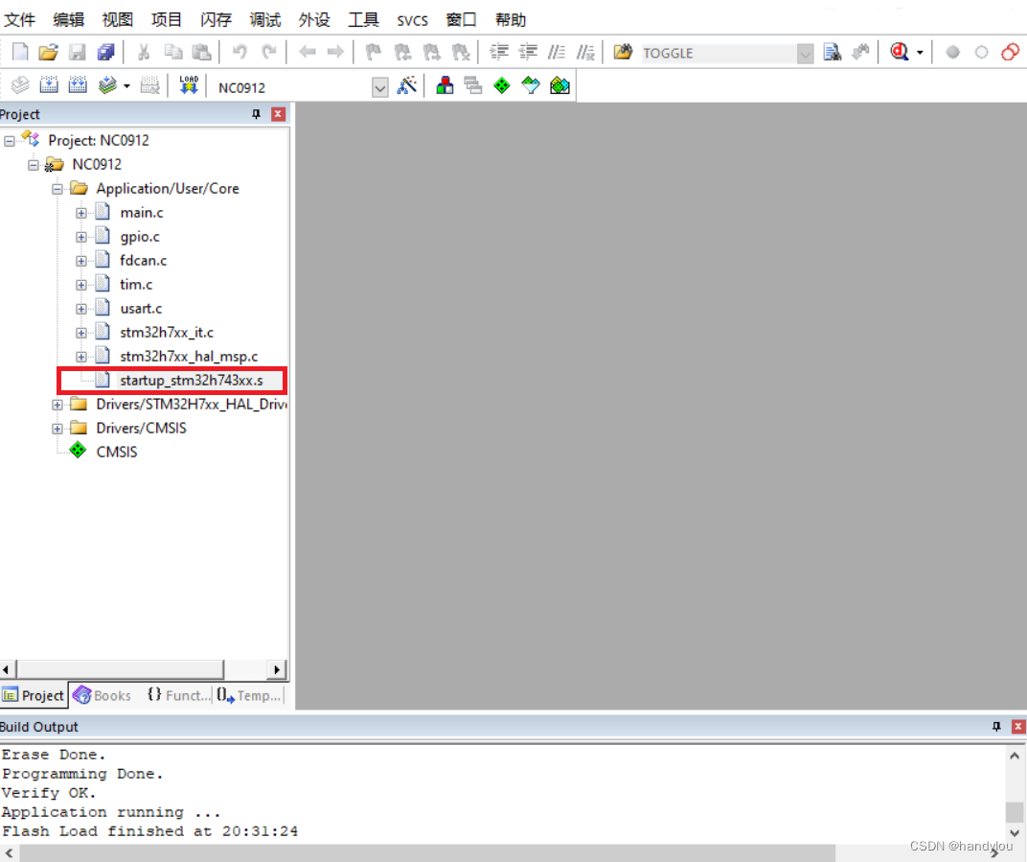Expand the Drivers/STM32H7xx_HAL_Driver folder
This screenshot has height=862, width=1027.
[x=57, y=405]
